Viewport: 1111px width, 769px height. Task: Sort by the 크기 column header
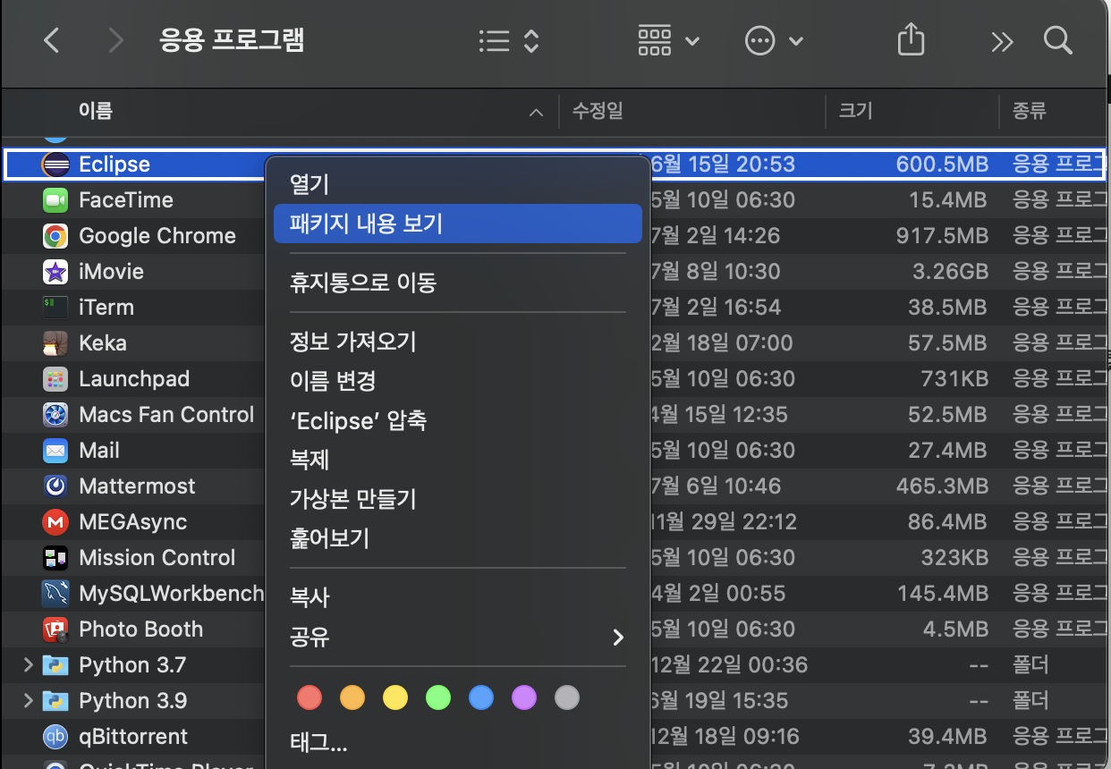click(855, 112)
